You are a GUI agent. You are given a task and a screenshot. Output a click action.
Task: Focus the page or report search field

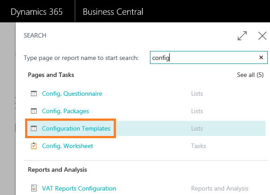tap(204, 58)
